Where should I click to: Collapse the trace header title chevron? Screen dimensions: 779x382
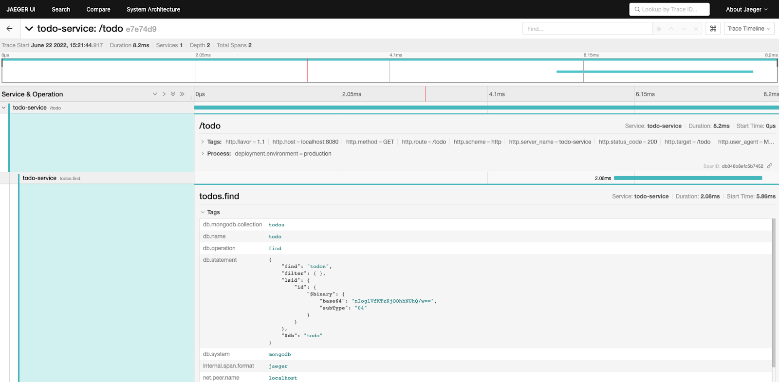tap(29, 29)
